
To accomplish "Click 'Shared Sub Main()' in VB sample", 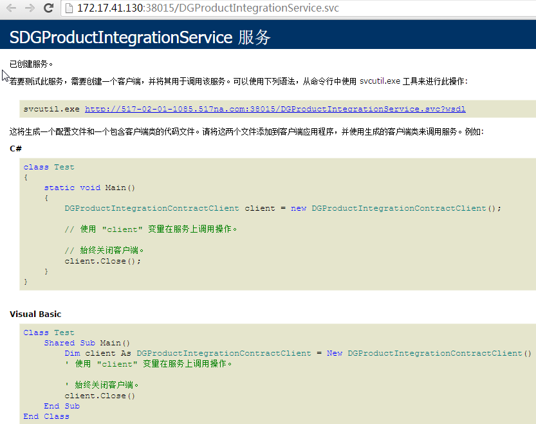I will 87,343.
